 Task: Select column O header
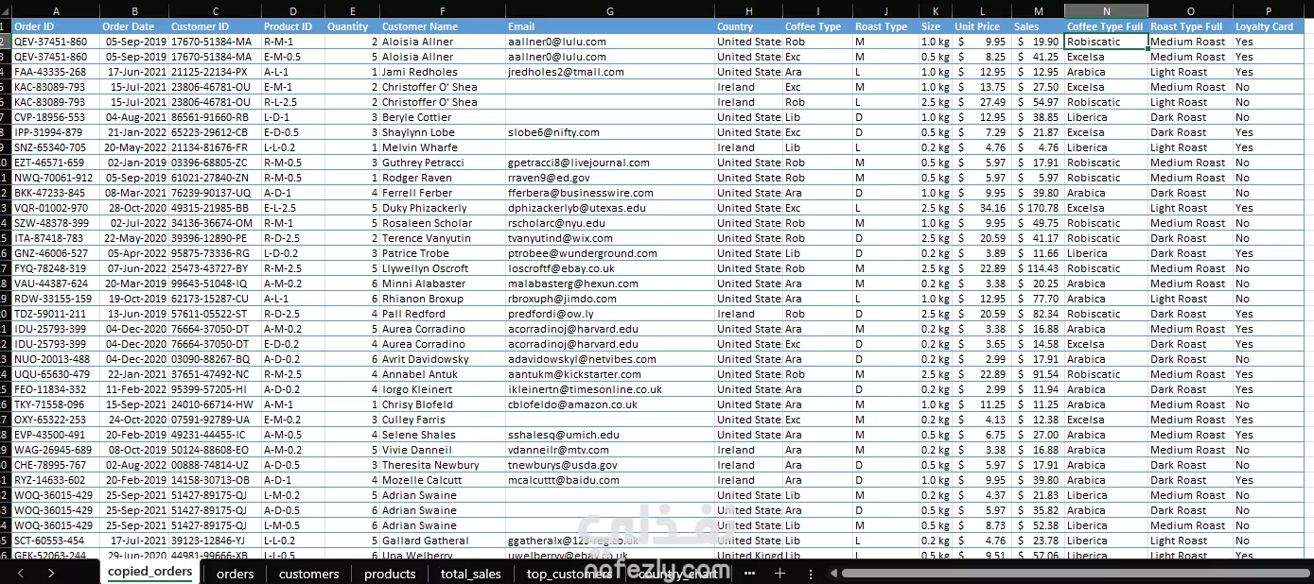click(1190, 11)
